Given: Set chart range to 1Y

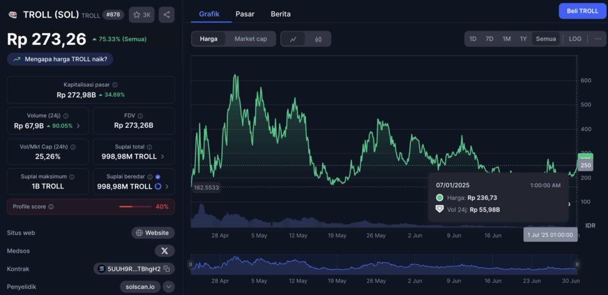Looking at the screenshot, I should pyautogui.click(x=523, y=39).
